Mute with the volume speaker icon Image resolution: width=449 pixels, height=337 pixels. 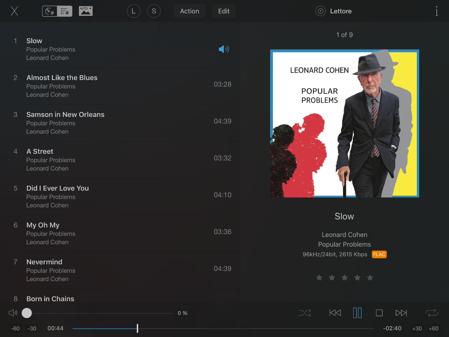coord(13,313)
